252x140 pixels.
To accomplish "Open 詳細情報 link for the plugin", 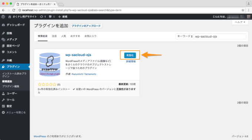I will [131, 62].
